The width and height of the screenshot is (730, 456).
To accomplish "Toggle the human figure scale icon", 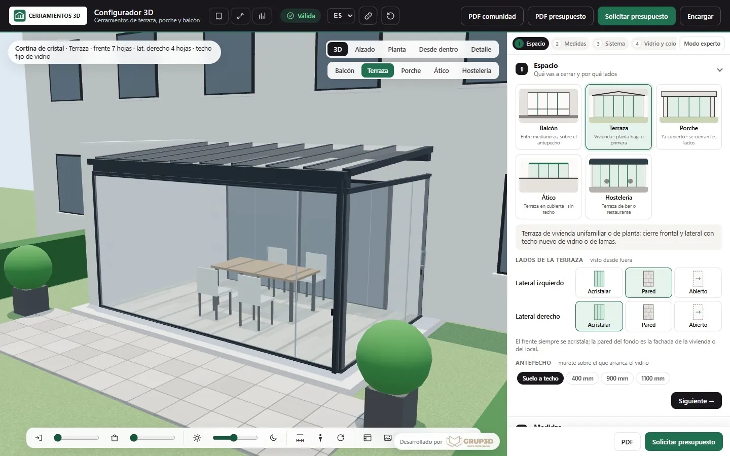I will [x=320, y=438].
